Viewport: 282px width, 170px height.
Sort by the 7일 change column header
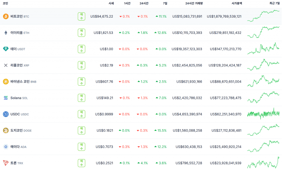tap(165, 3)
